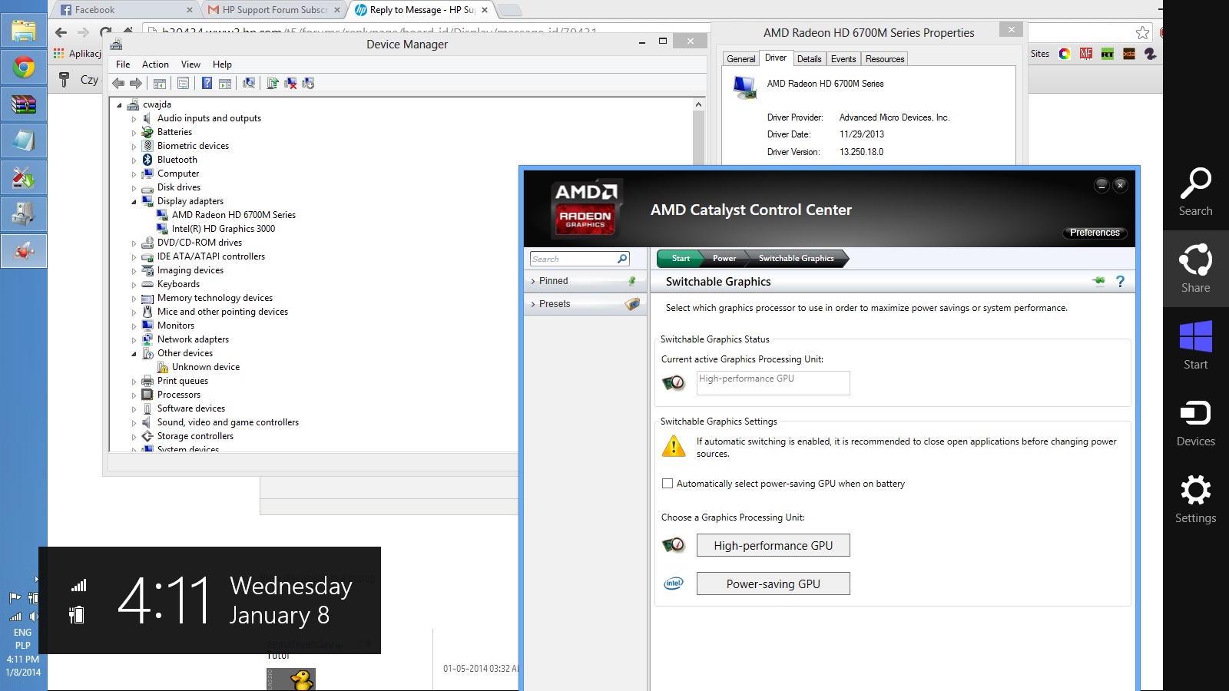The image size is (1229, 691).
Task: Click the Power-saving GPU button
Action: [x=773, y=584]
